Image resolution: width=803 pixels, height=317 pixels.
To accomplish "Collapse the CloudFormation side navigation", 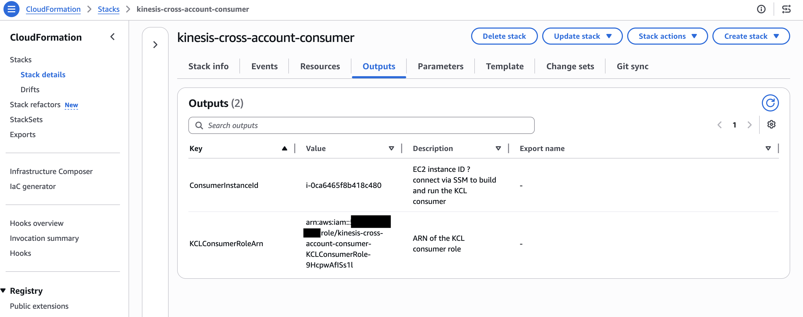I will [113, 37].
